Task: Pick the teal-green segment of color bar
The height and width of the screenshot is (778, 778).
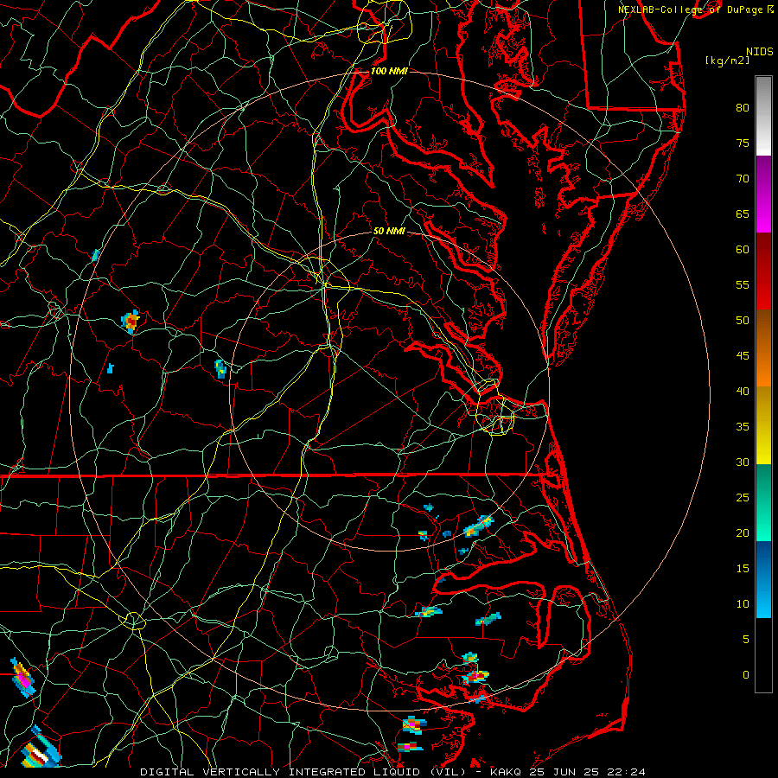Action: pos(763,502)
